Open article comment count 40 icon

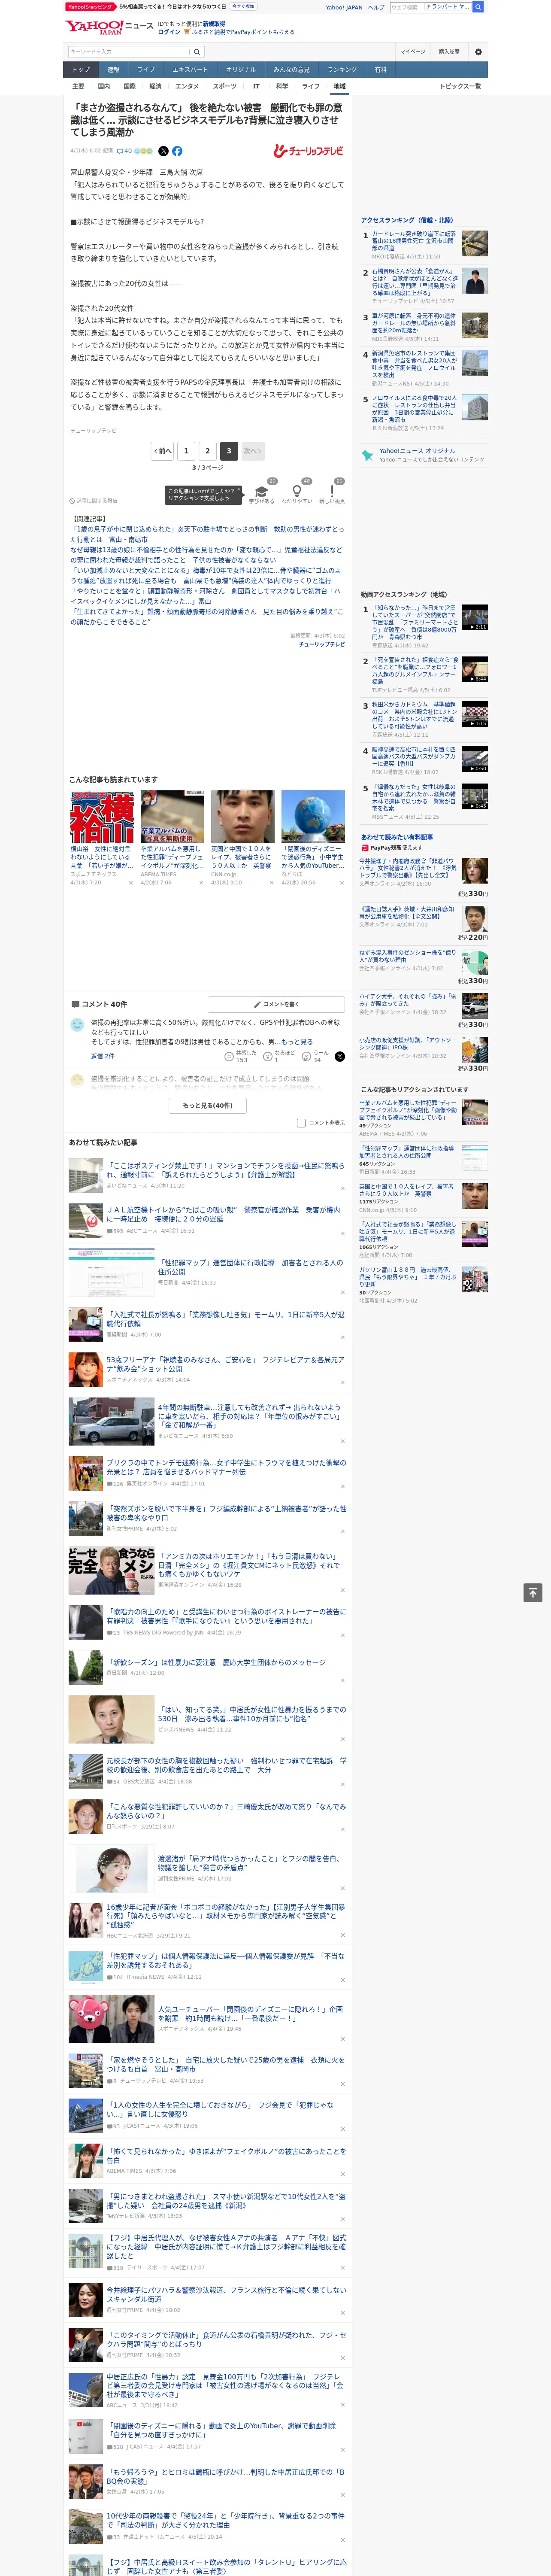click(124, 151)
